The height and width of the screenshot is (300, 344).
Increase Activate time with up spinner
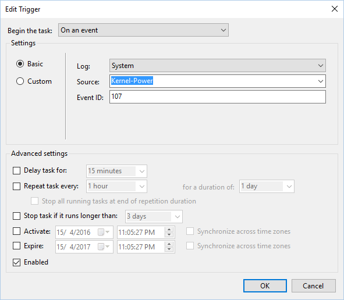pyautogui.click(x=169, y=230)
